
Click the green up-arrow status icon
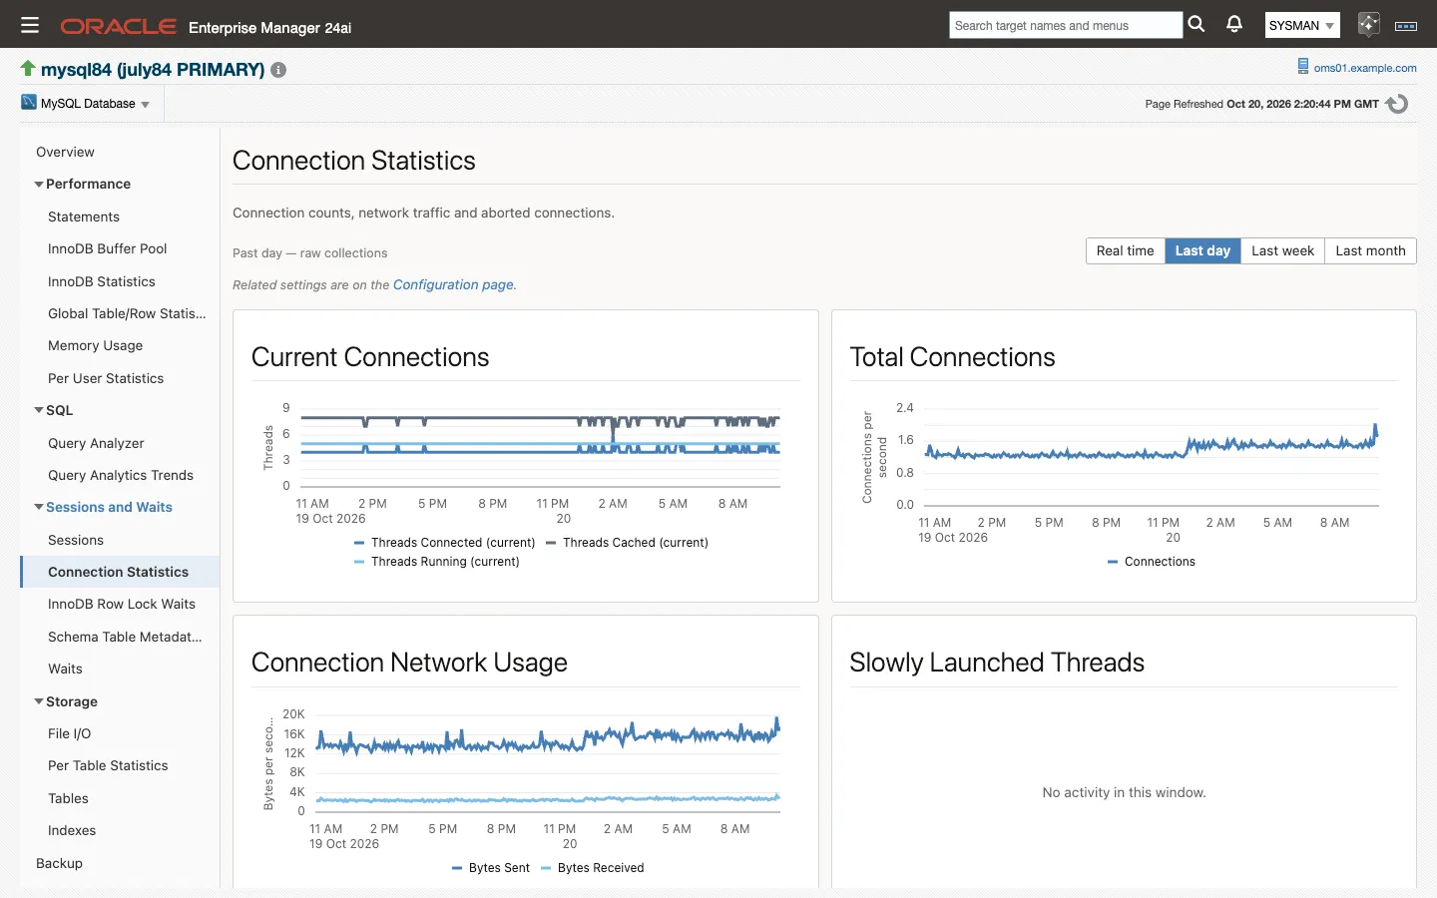[28, 69]
